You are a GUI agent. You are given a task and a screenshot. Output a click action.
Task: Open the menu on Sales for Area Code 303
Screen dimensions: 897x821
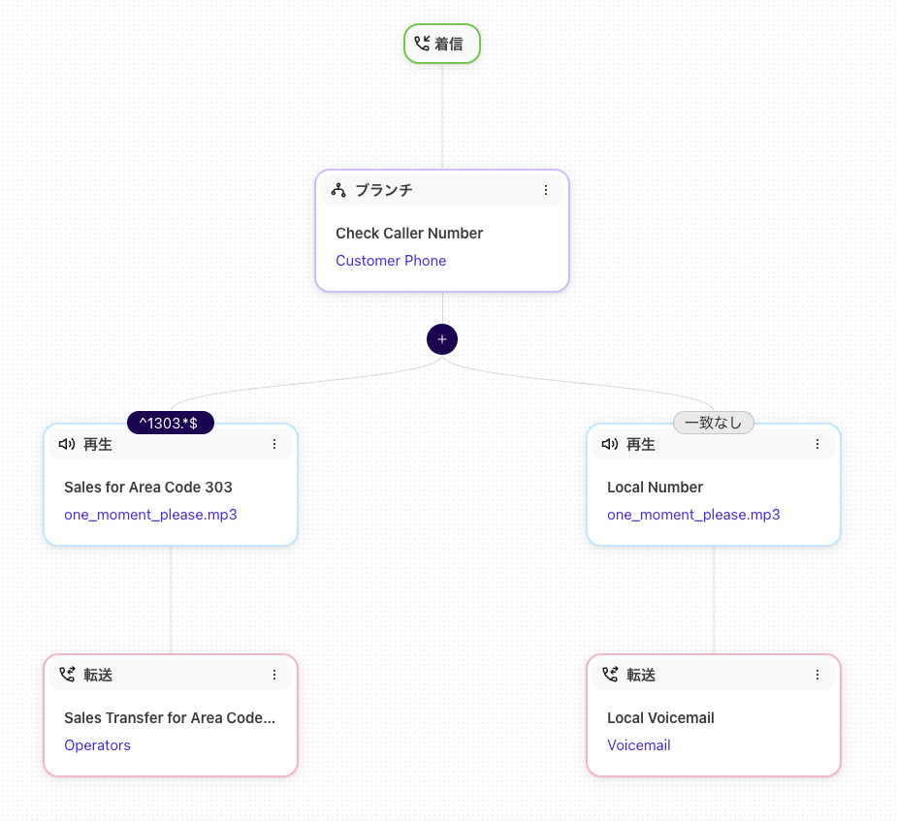274,443
